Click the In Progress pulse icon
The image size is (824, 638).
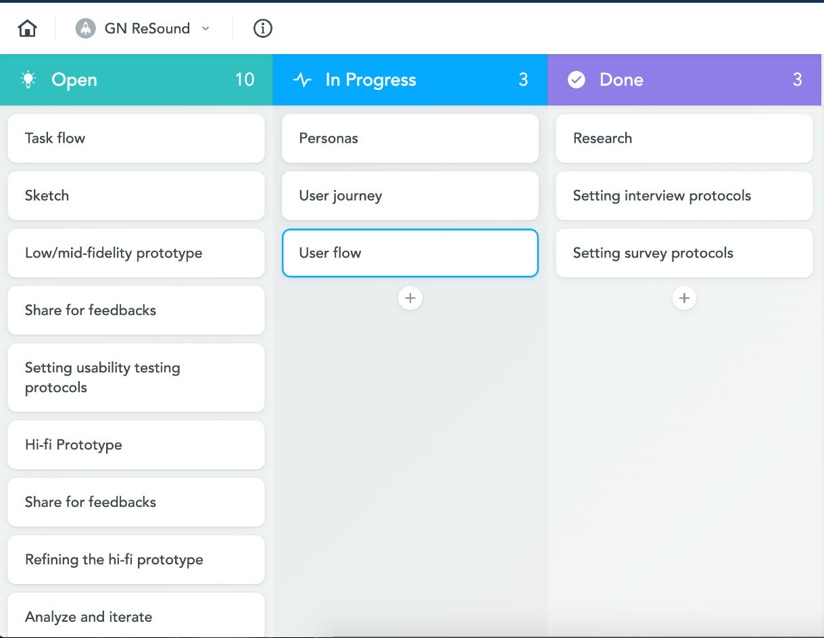pyautogui.click(x=301, y=80)
